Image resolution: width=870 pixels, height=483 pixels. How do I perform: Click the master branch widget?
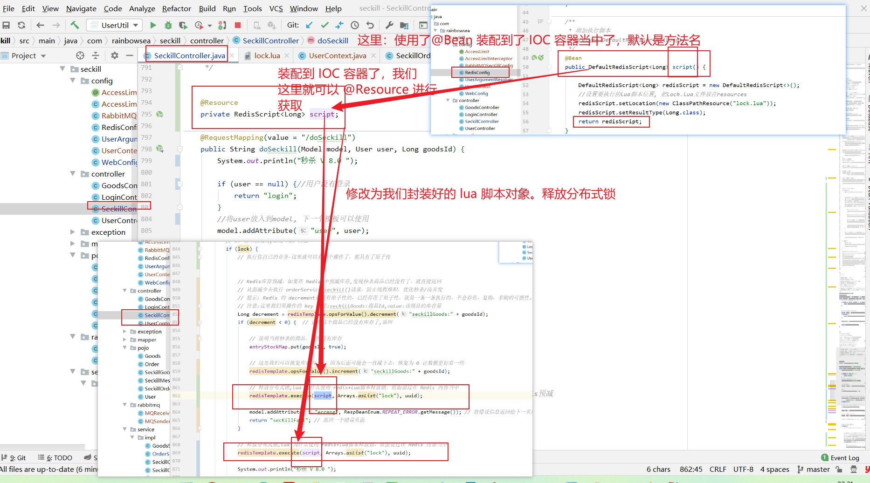click(x=818, y=469)
